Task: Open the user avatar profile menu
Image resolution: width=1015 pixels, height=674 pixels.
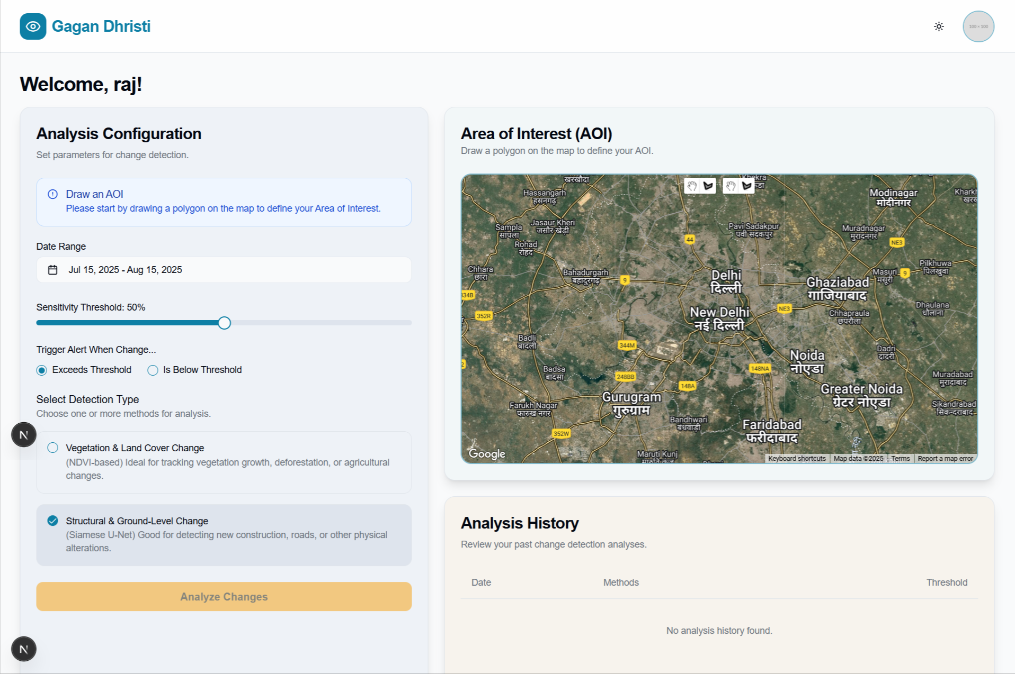Action: (x=978, y=26)
